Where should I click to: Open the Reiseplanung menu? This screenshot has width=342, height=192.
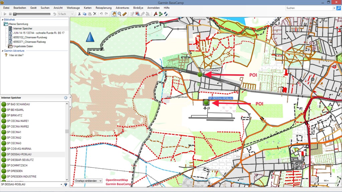(104, 8)
